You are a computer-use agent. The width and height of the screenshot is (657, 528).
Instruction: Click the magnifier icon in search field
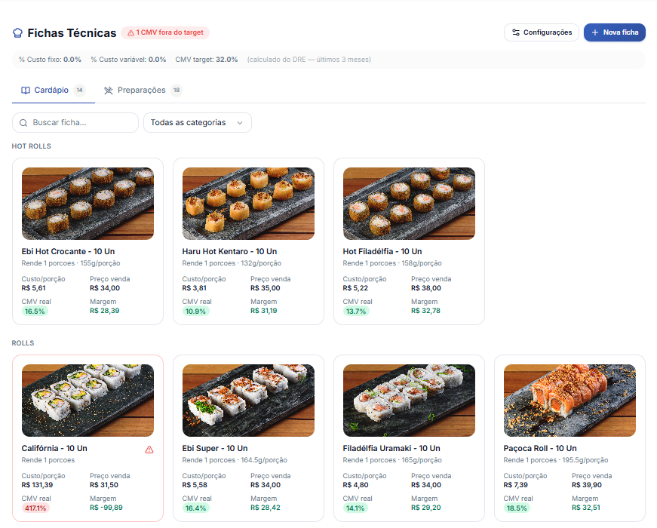click(23, 123)
